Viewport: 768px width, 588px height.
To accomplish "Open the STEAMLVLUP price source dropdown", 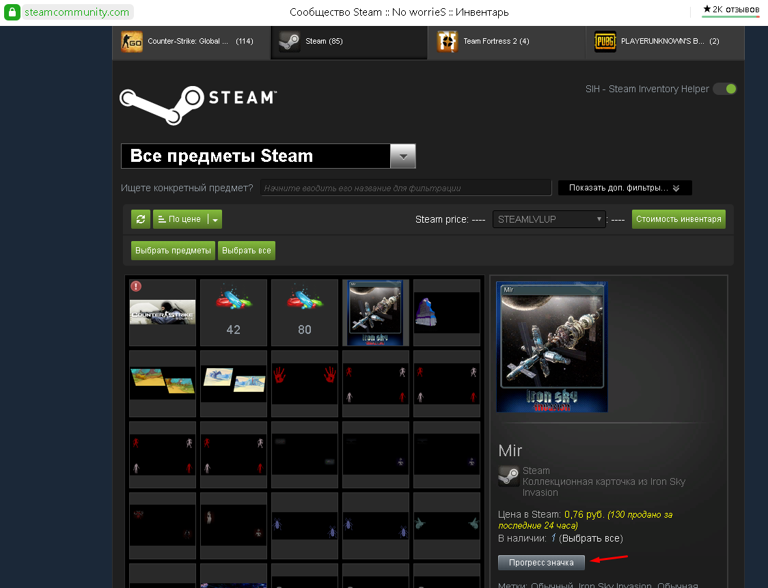I will pos(549,219).
